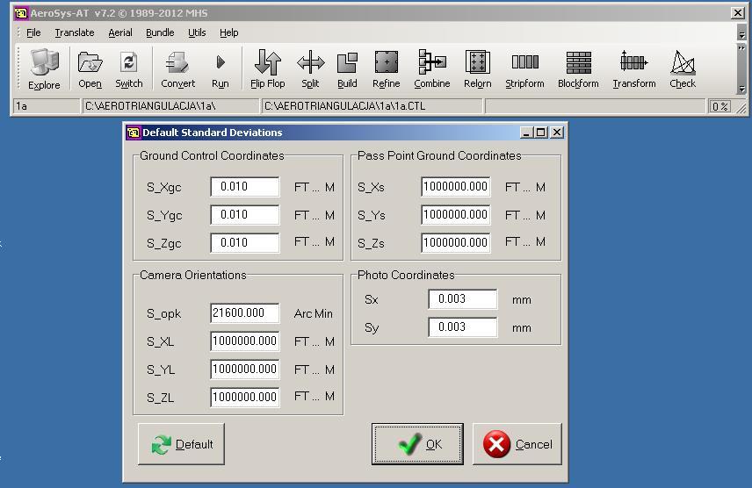Open the Blockform tool
This screenshot has width=752, height=488.
coord(578,69)
